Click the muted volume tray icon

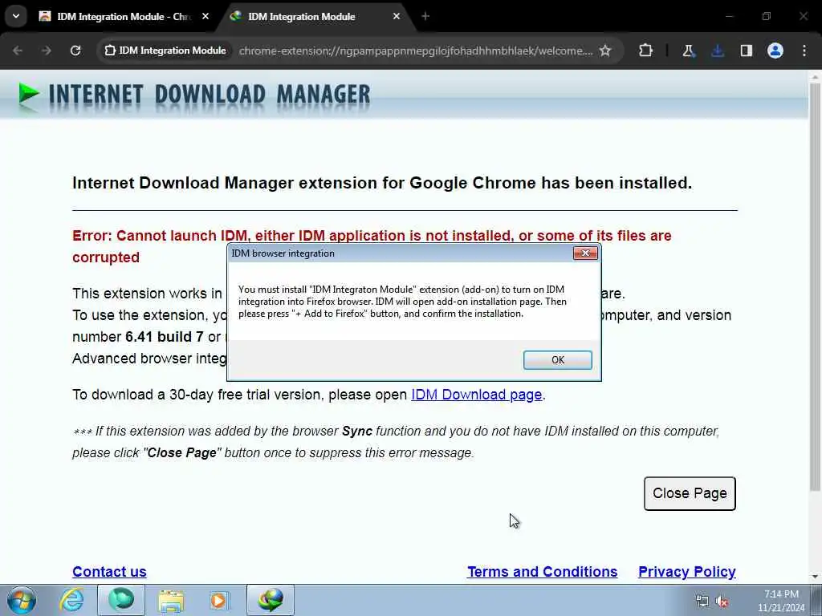pyautogui.click(x=722, y=601)
